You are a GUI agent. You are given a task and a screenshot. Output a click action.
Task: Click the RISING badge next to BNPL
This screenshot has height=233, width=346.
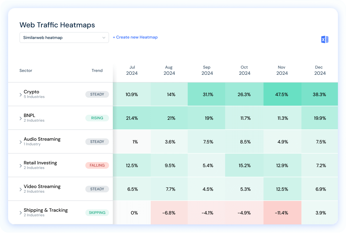tap(97, 118)
